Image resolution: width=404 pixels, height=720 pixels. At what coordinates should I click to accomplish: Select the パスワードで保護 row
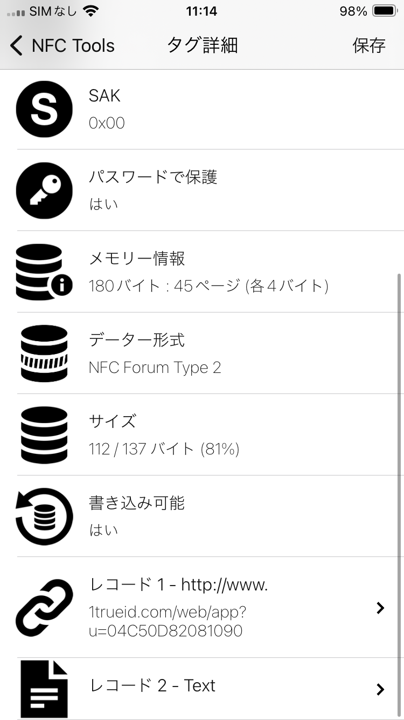[x=202, y=191]
